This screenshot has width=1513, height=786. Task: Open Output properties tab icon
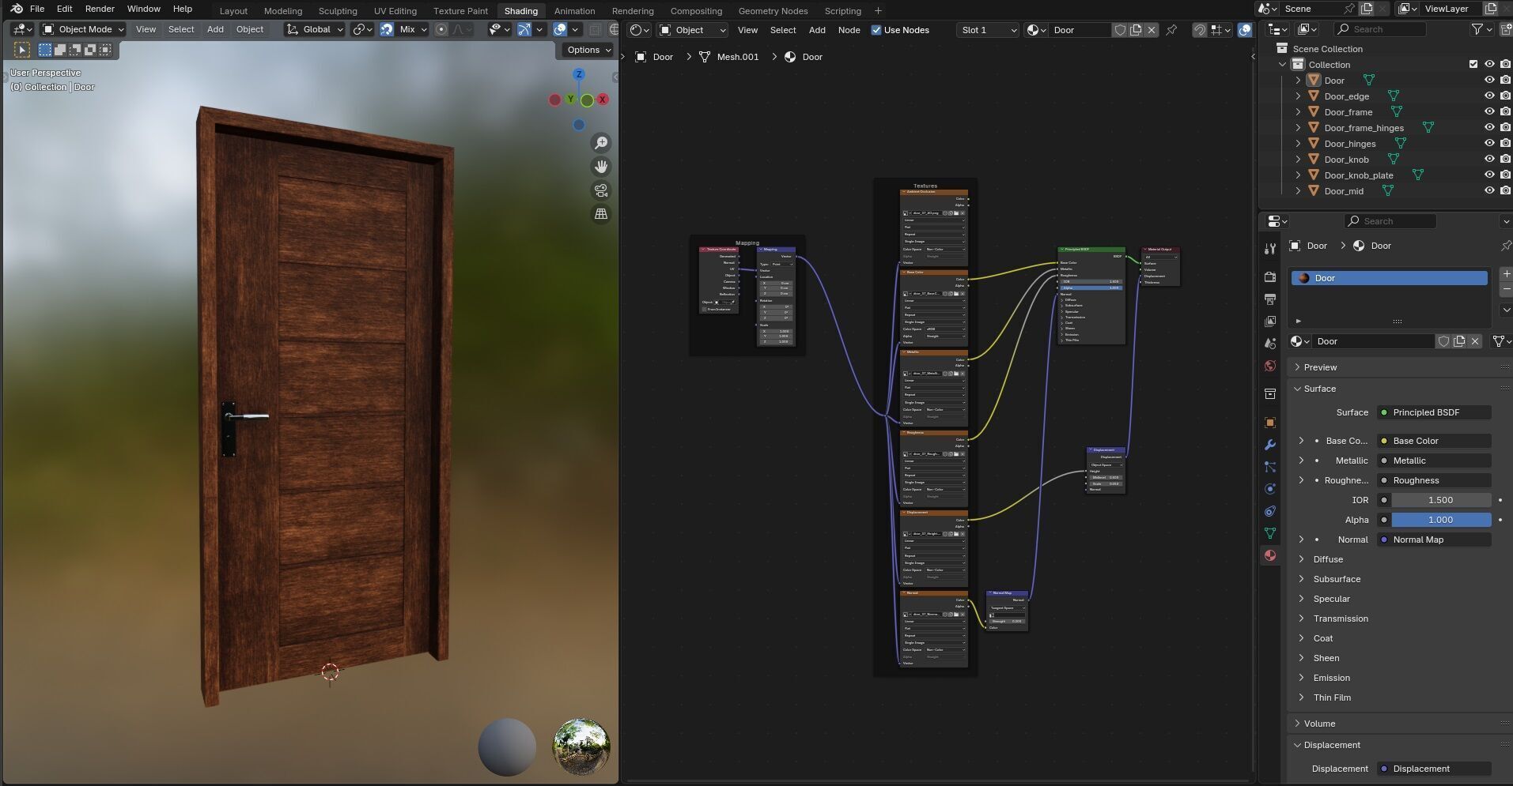point(1270,299)
